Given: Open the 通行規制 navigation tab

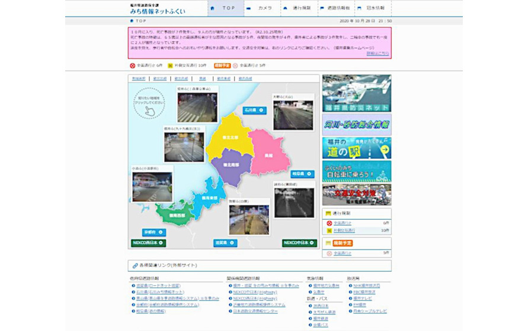Looking at the screenshot, I should [299, 8].
